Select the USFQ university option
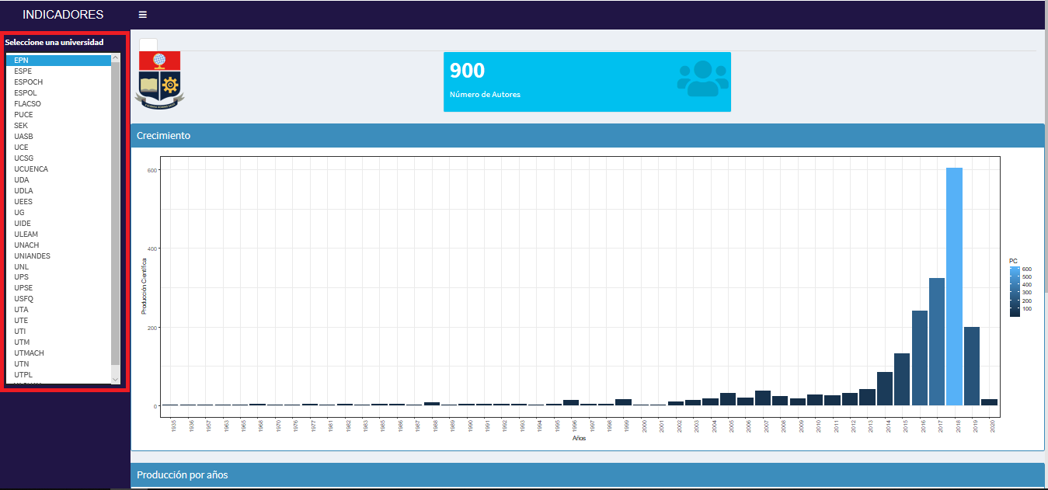Image resolution: width=1048 pixels, height=490 pixels. tap(23, 299)
